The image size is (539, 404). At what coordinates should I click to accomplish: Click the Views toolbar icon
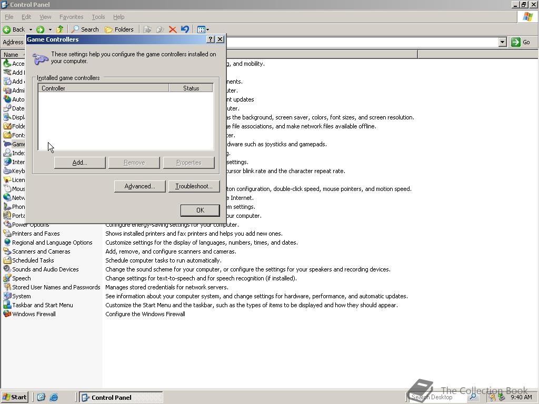[x=201, y=29]
